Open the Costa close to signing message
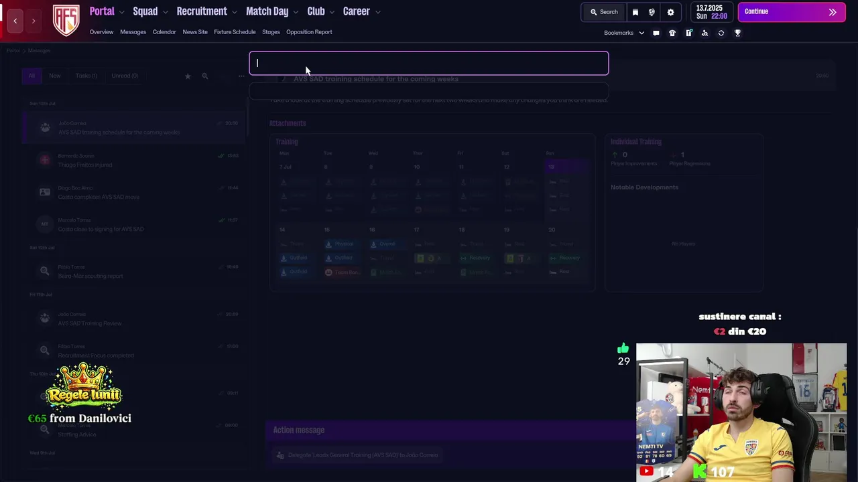858x482 pixels. (x=134, y=225)
